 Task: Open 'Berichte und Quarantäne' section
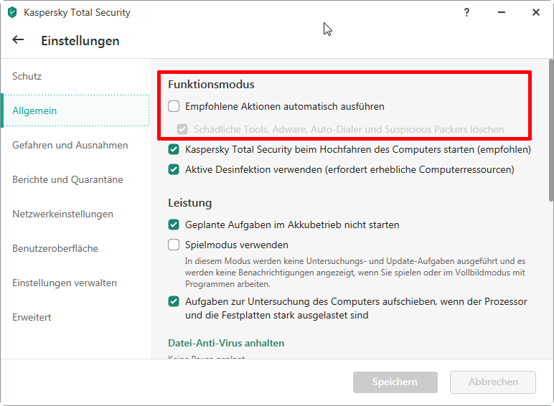point(67,179)
